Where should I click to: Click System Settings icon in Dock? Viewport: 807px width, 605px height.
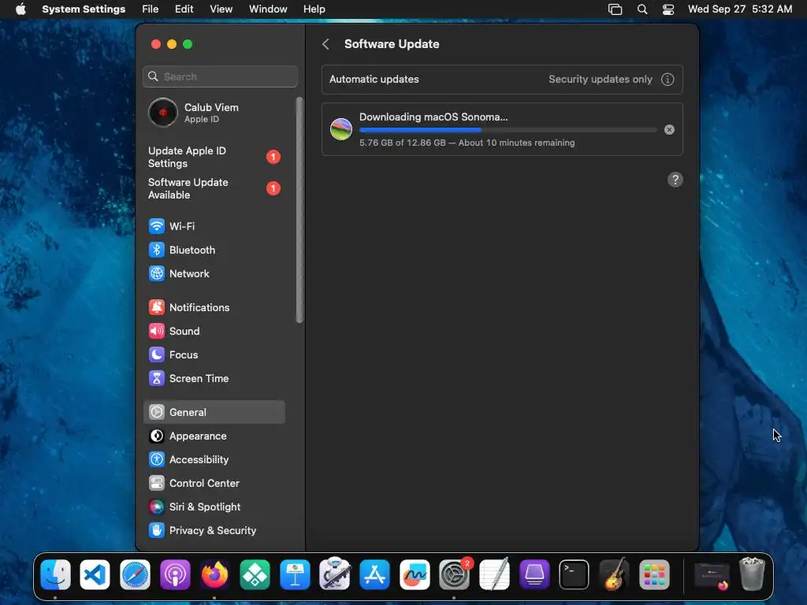[x=455, y=574]
